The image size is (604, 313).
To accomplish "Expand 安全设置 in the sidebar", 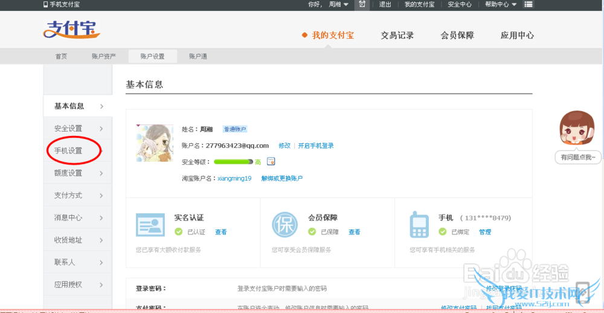I will click(77, 128).
